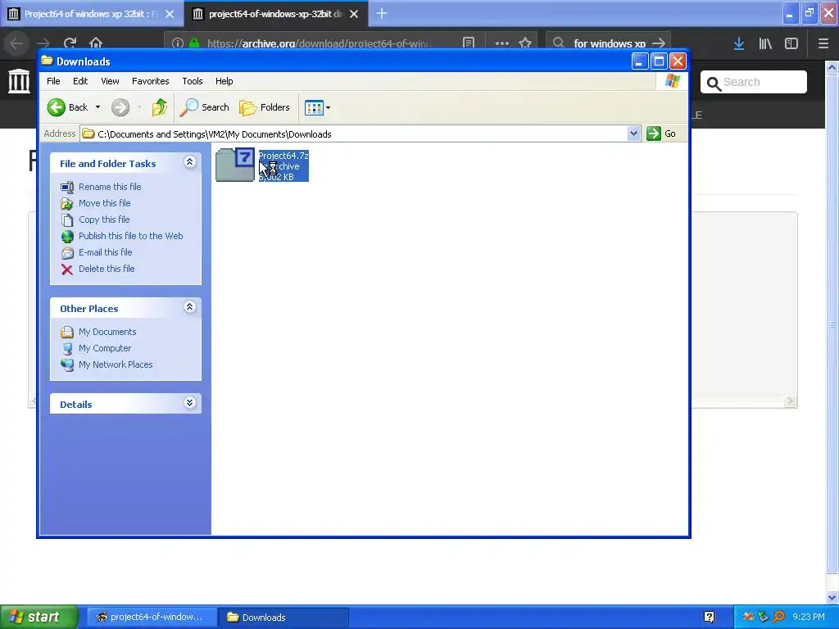Click Rename this file
839x629 pixels.
point(110,187)
